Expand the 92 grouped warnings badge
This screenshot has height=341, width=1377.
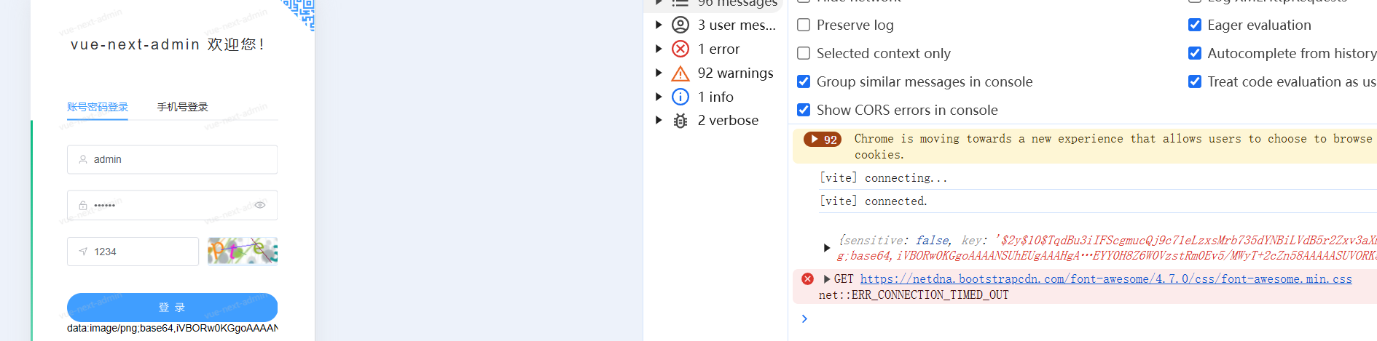click(x=823, y=140)
